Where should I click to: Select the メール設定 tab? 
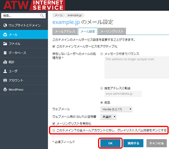(x=88, y=31)
